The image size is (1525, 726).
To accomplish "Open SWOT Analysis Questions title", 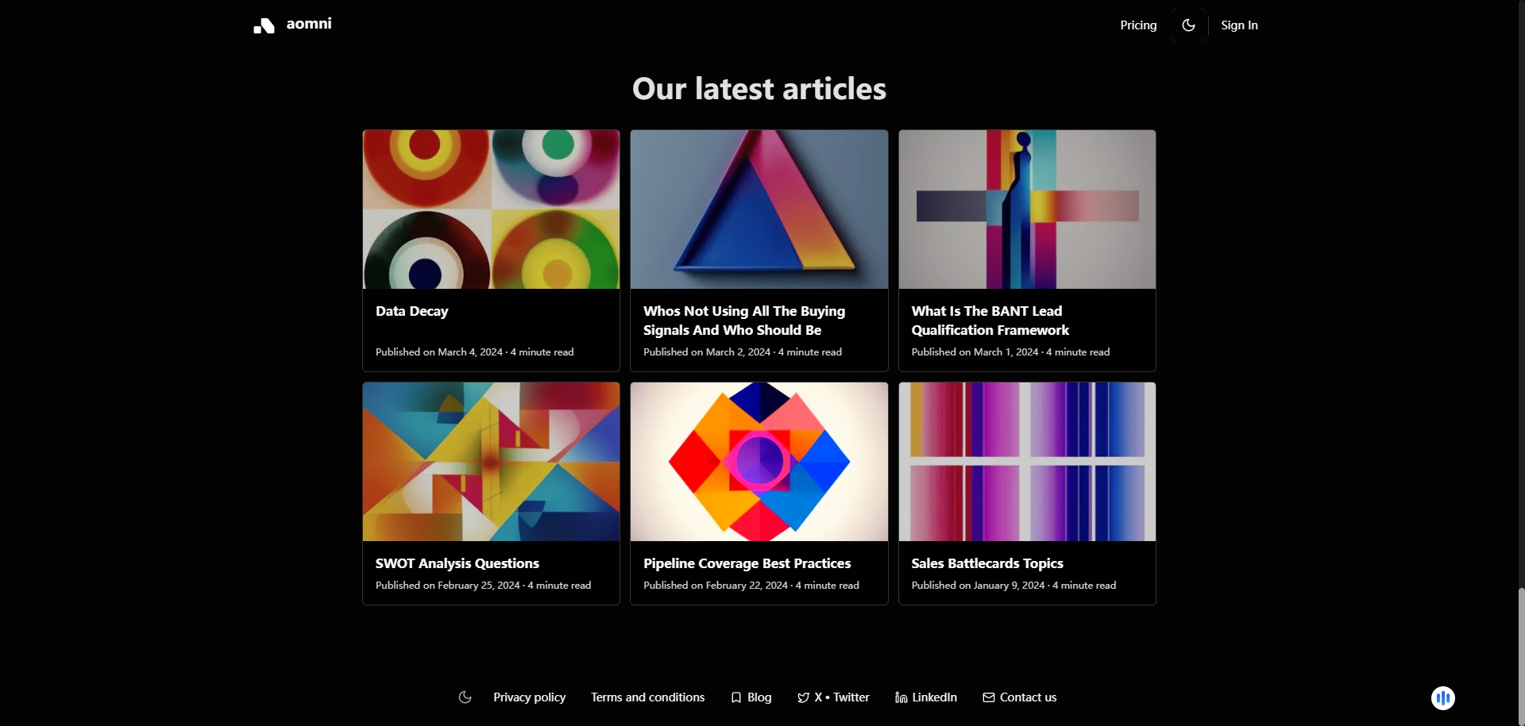I will [x=457, y=563].
